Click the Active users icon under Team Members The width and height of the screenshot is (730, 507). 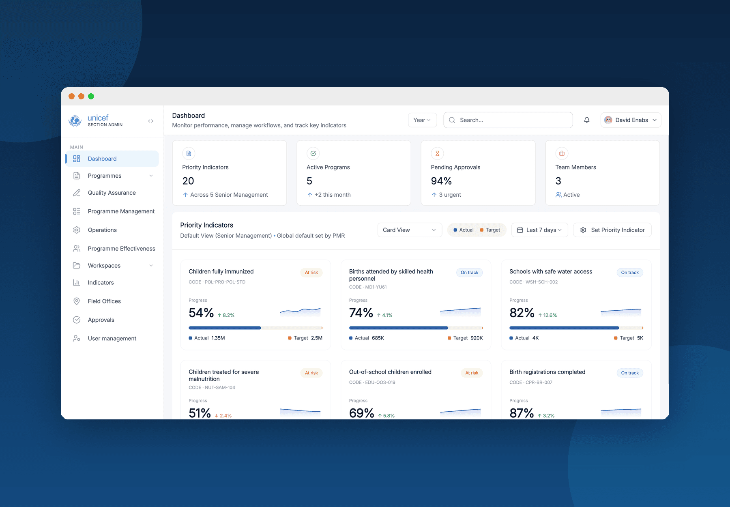pos(558,195)
